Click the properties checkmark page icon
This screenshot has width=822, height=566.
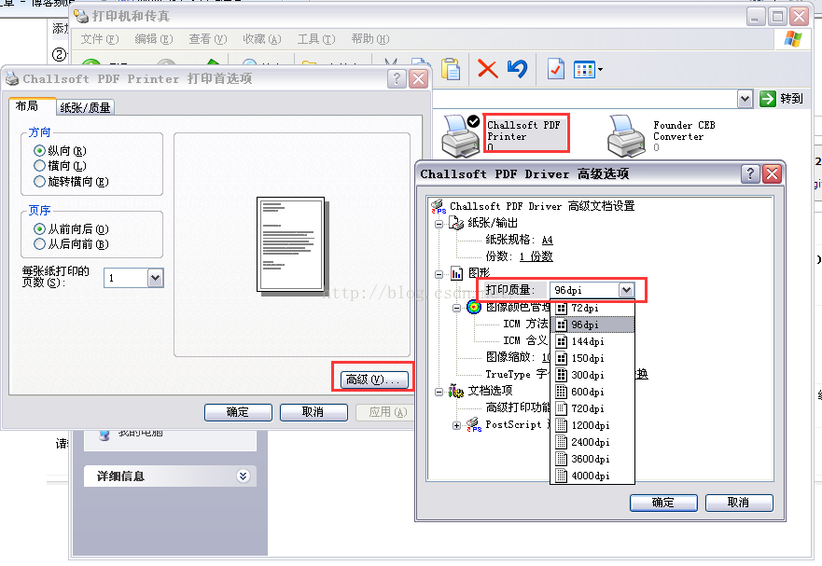click(556, 69)
